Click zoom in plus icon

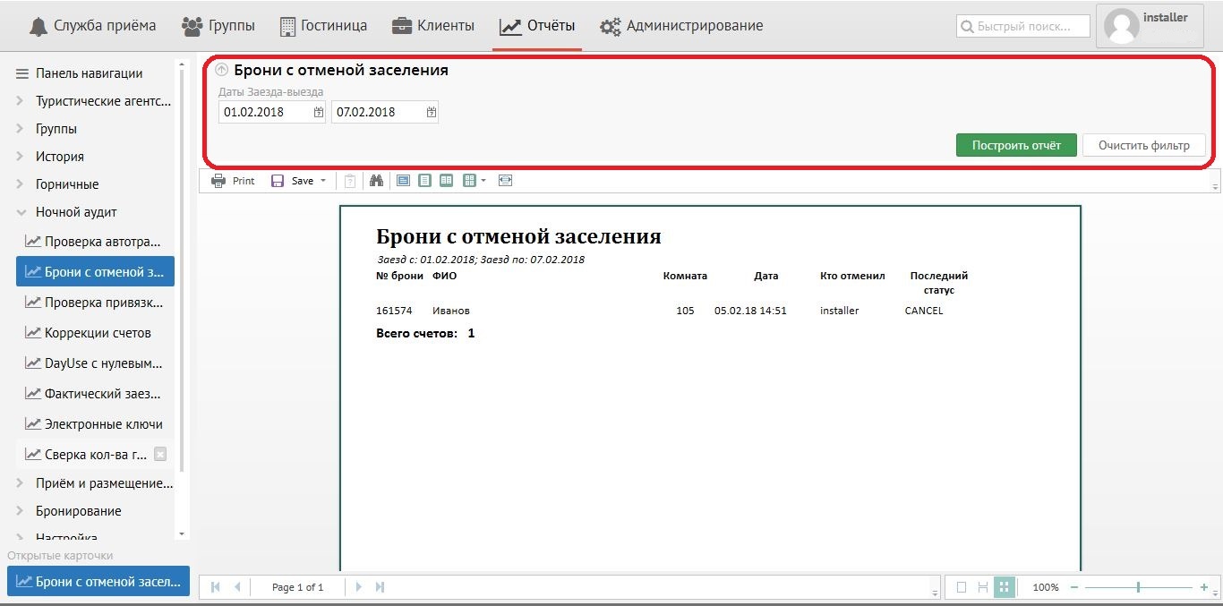pyautogui.click(x=1204, y=587)
